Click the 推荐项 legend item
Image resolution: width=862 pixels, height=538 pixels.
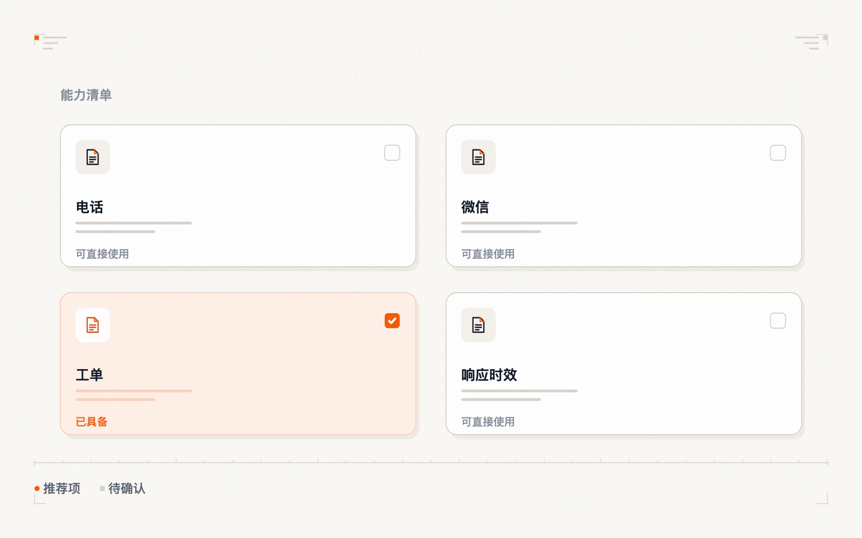tap(58, 489)
